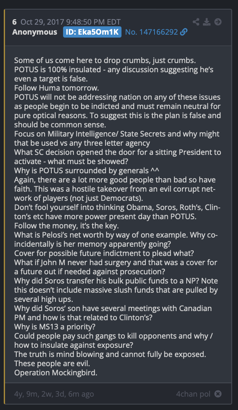Select the Anonymous author name

point(35,32)
